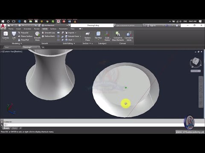Select the Loft tool icon

14,34
